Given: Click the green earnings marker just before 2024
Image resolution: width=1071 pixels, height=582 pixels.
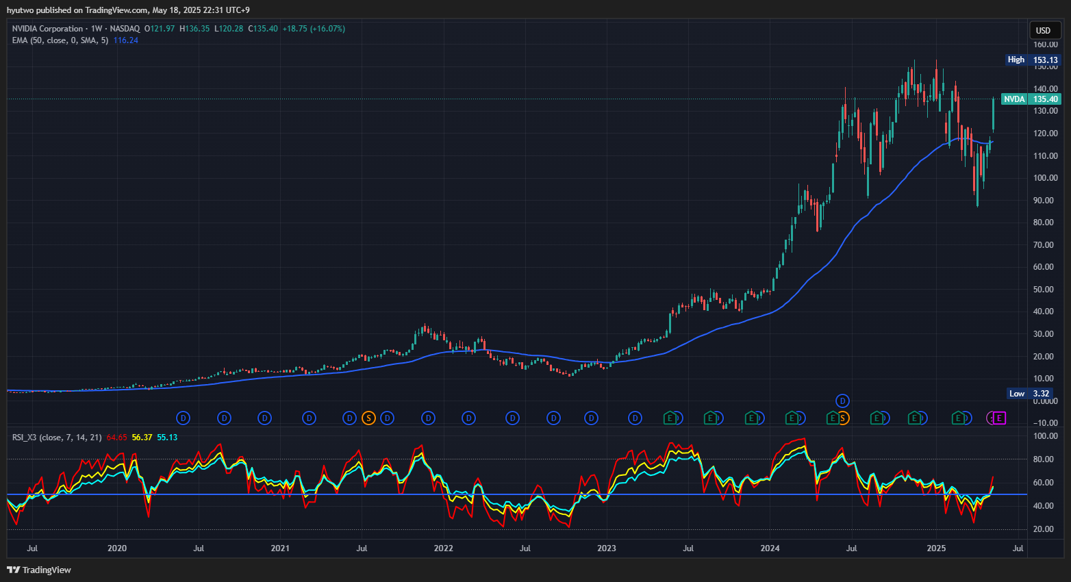Looking at the screenshot, I should 751,418.
